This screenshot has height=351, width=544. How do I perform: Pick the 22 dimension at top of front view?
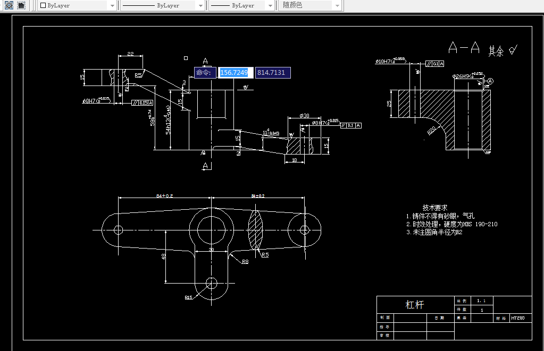tap(130, 54)
